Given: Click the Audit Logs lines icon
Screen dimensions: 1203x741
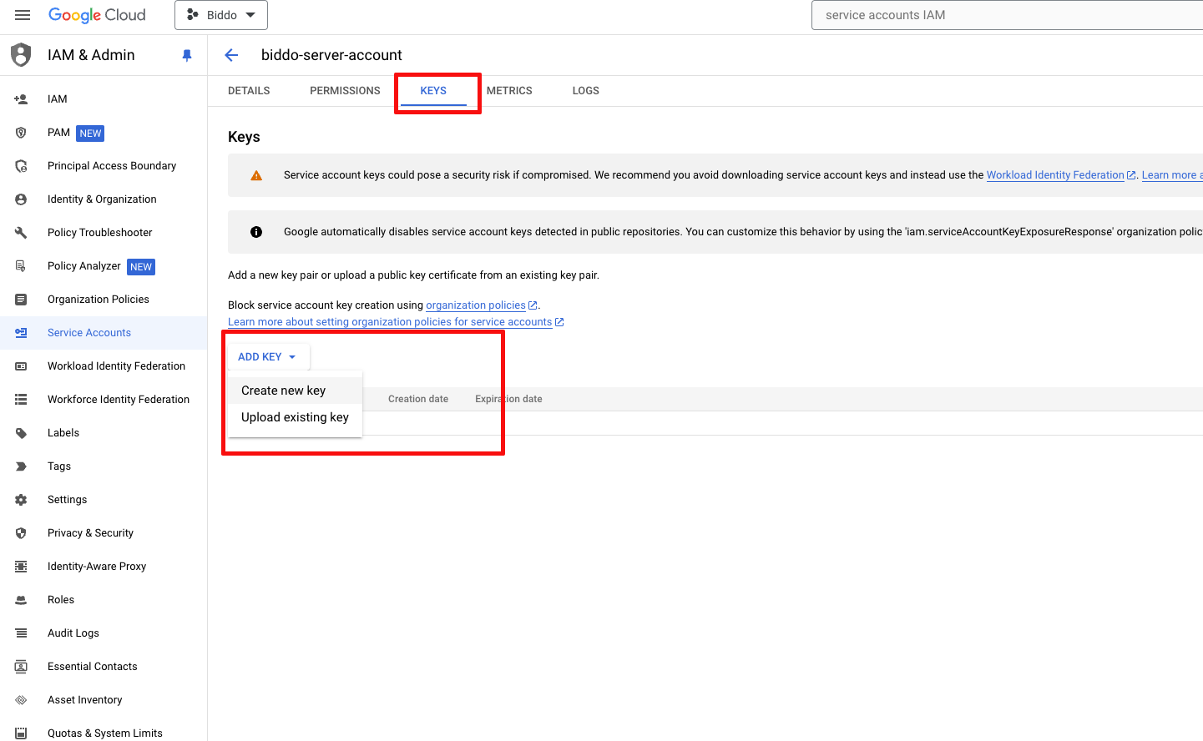Looking at the screenshot, I should coord(21,633).
